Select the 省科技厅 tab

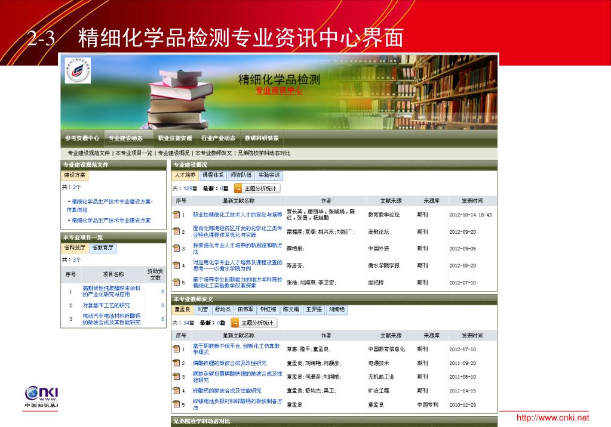(75, 248)
